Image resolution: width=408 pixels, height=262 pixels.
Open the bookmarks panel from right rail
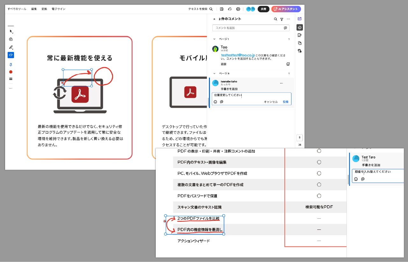point(299,35)
